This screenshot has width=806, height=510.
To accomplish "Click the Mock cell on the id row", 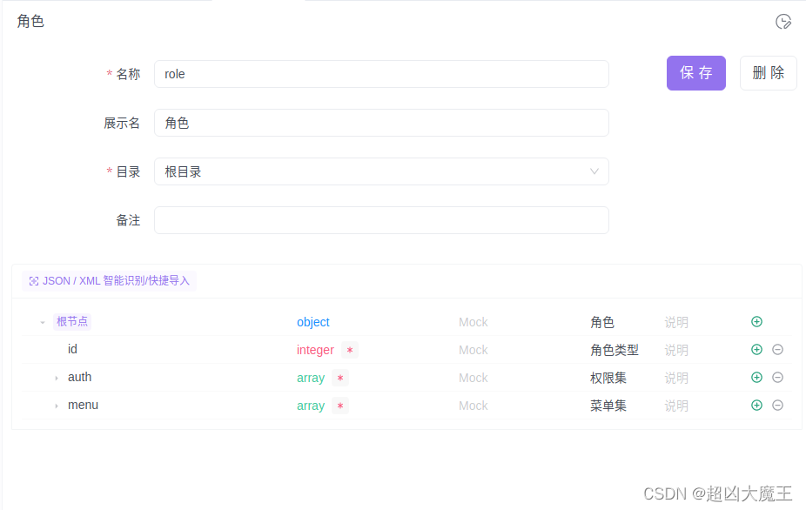I will (473, 349).
